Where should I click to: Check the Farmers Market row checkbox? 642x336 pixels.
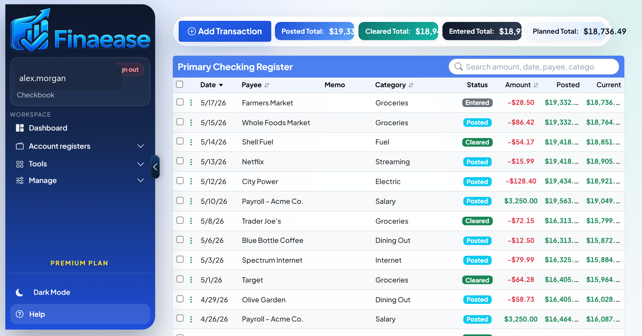(x=180, y=102)
